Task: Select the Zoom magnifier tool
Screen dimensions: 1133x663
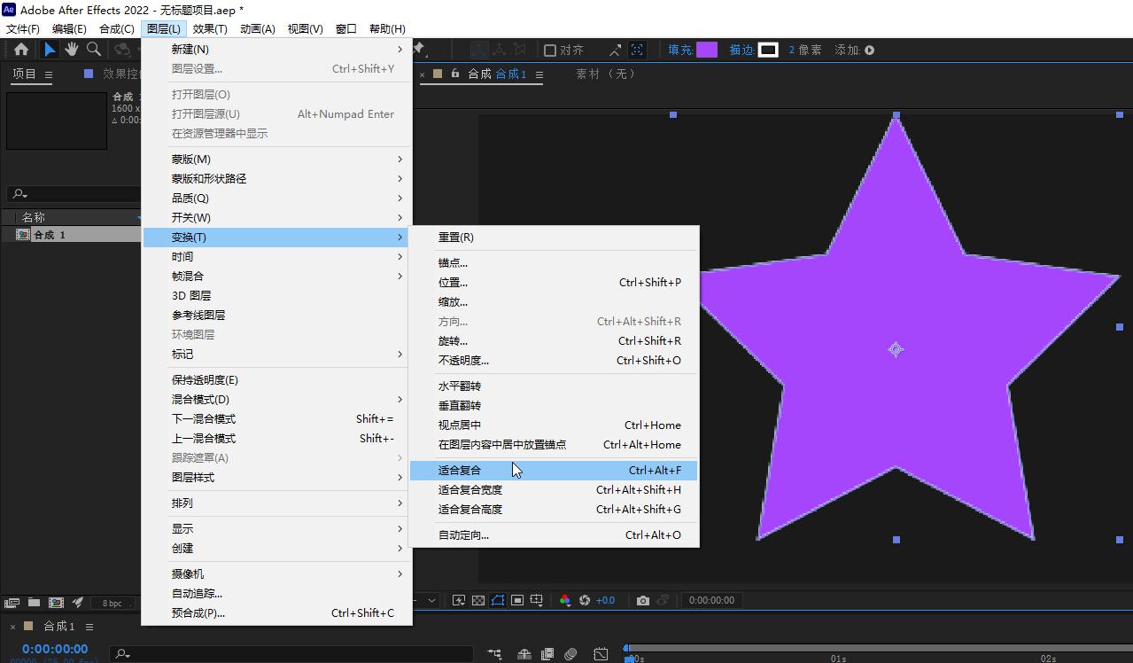Action: tap(94, 50)
